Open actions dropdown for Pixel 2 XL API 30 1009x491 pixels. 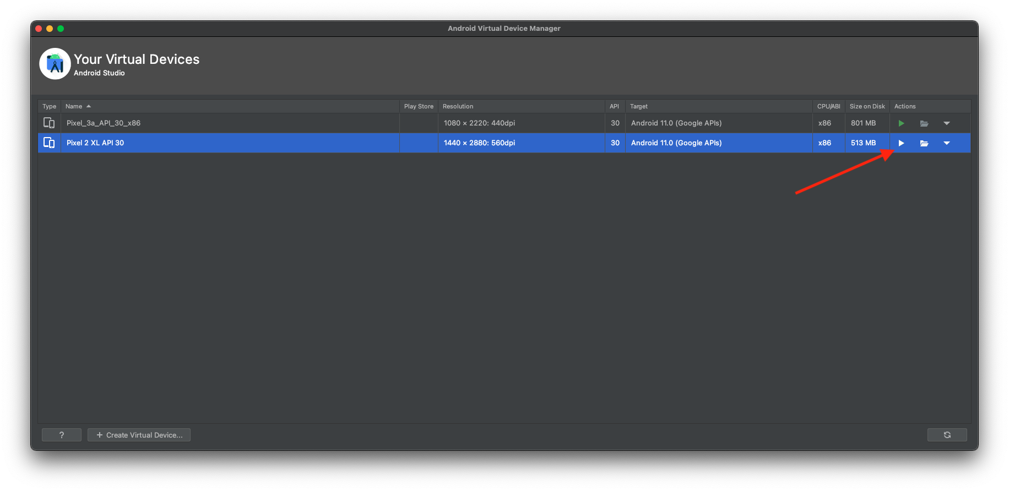click(947, 143)
